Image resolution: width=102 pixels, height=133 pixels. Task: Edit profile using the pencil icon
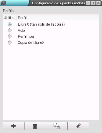pyautogui.click(x=78, y=126)
